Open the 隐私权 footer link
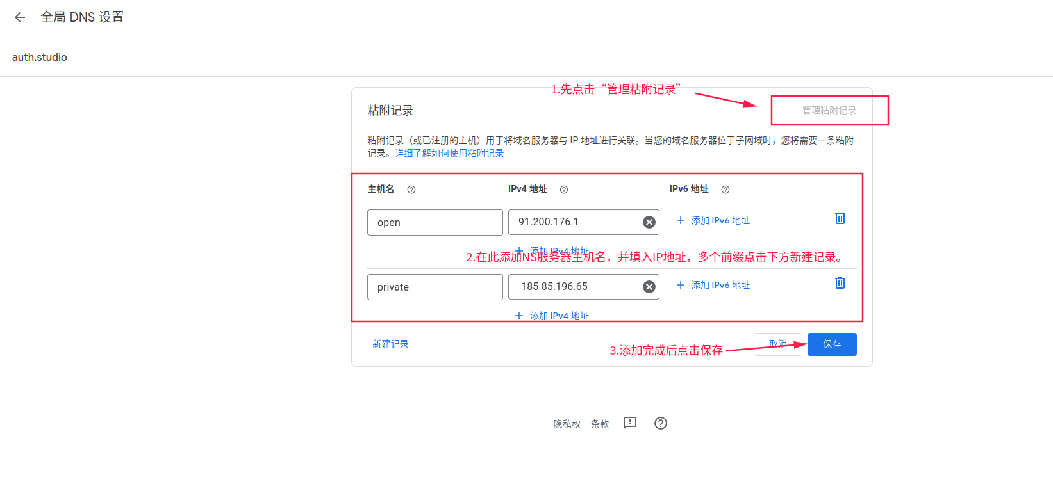 point(567,424)
